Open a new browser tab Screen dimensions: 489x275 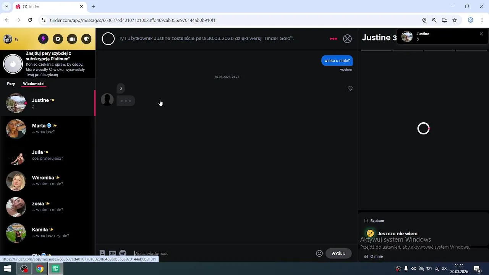tap(93, 6)
